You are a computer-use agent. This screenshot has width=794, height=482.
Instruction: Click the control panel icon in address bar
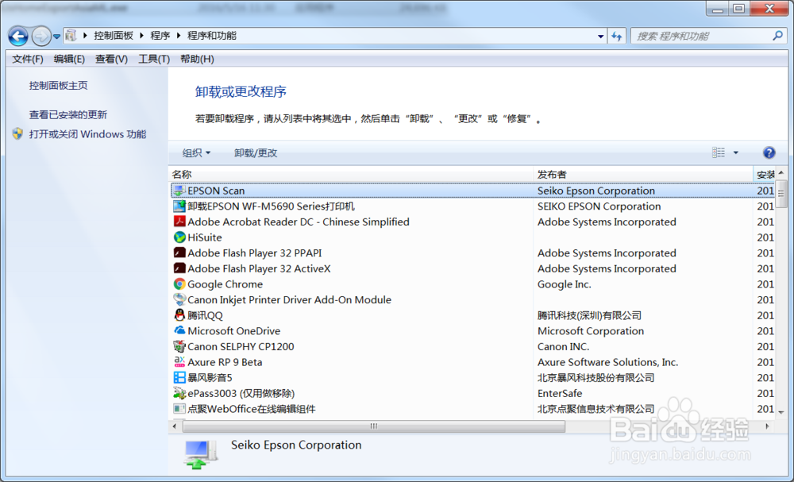coord(71,36)
